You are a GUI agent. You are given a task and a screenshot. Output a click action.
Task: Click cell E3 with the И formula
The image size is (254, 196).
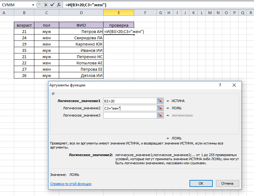coord(119,31)
